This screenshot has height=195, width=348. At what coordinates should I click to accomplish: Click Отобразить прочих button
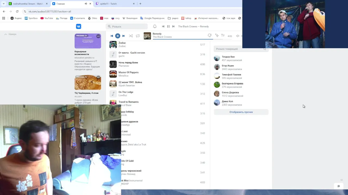point(241,112)
